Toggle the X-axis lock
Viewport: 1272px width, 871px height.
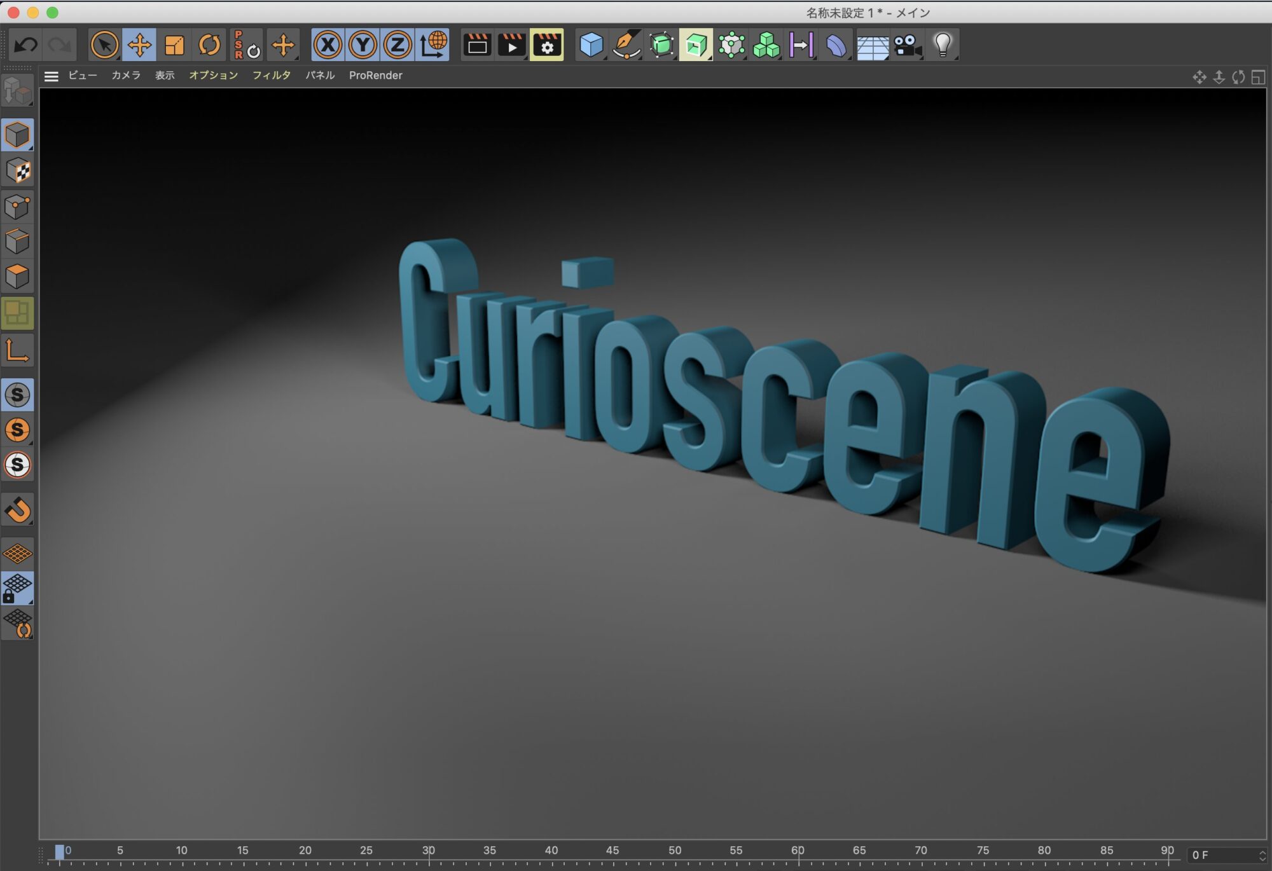[328, 45]
